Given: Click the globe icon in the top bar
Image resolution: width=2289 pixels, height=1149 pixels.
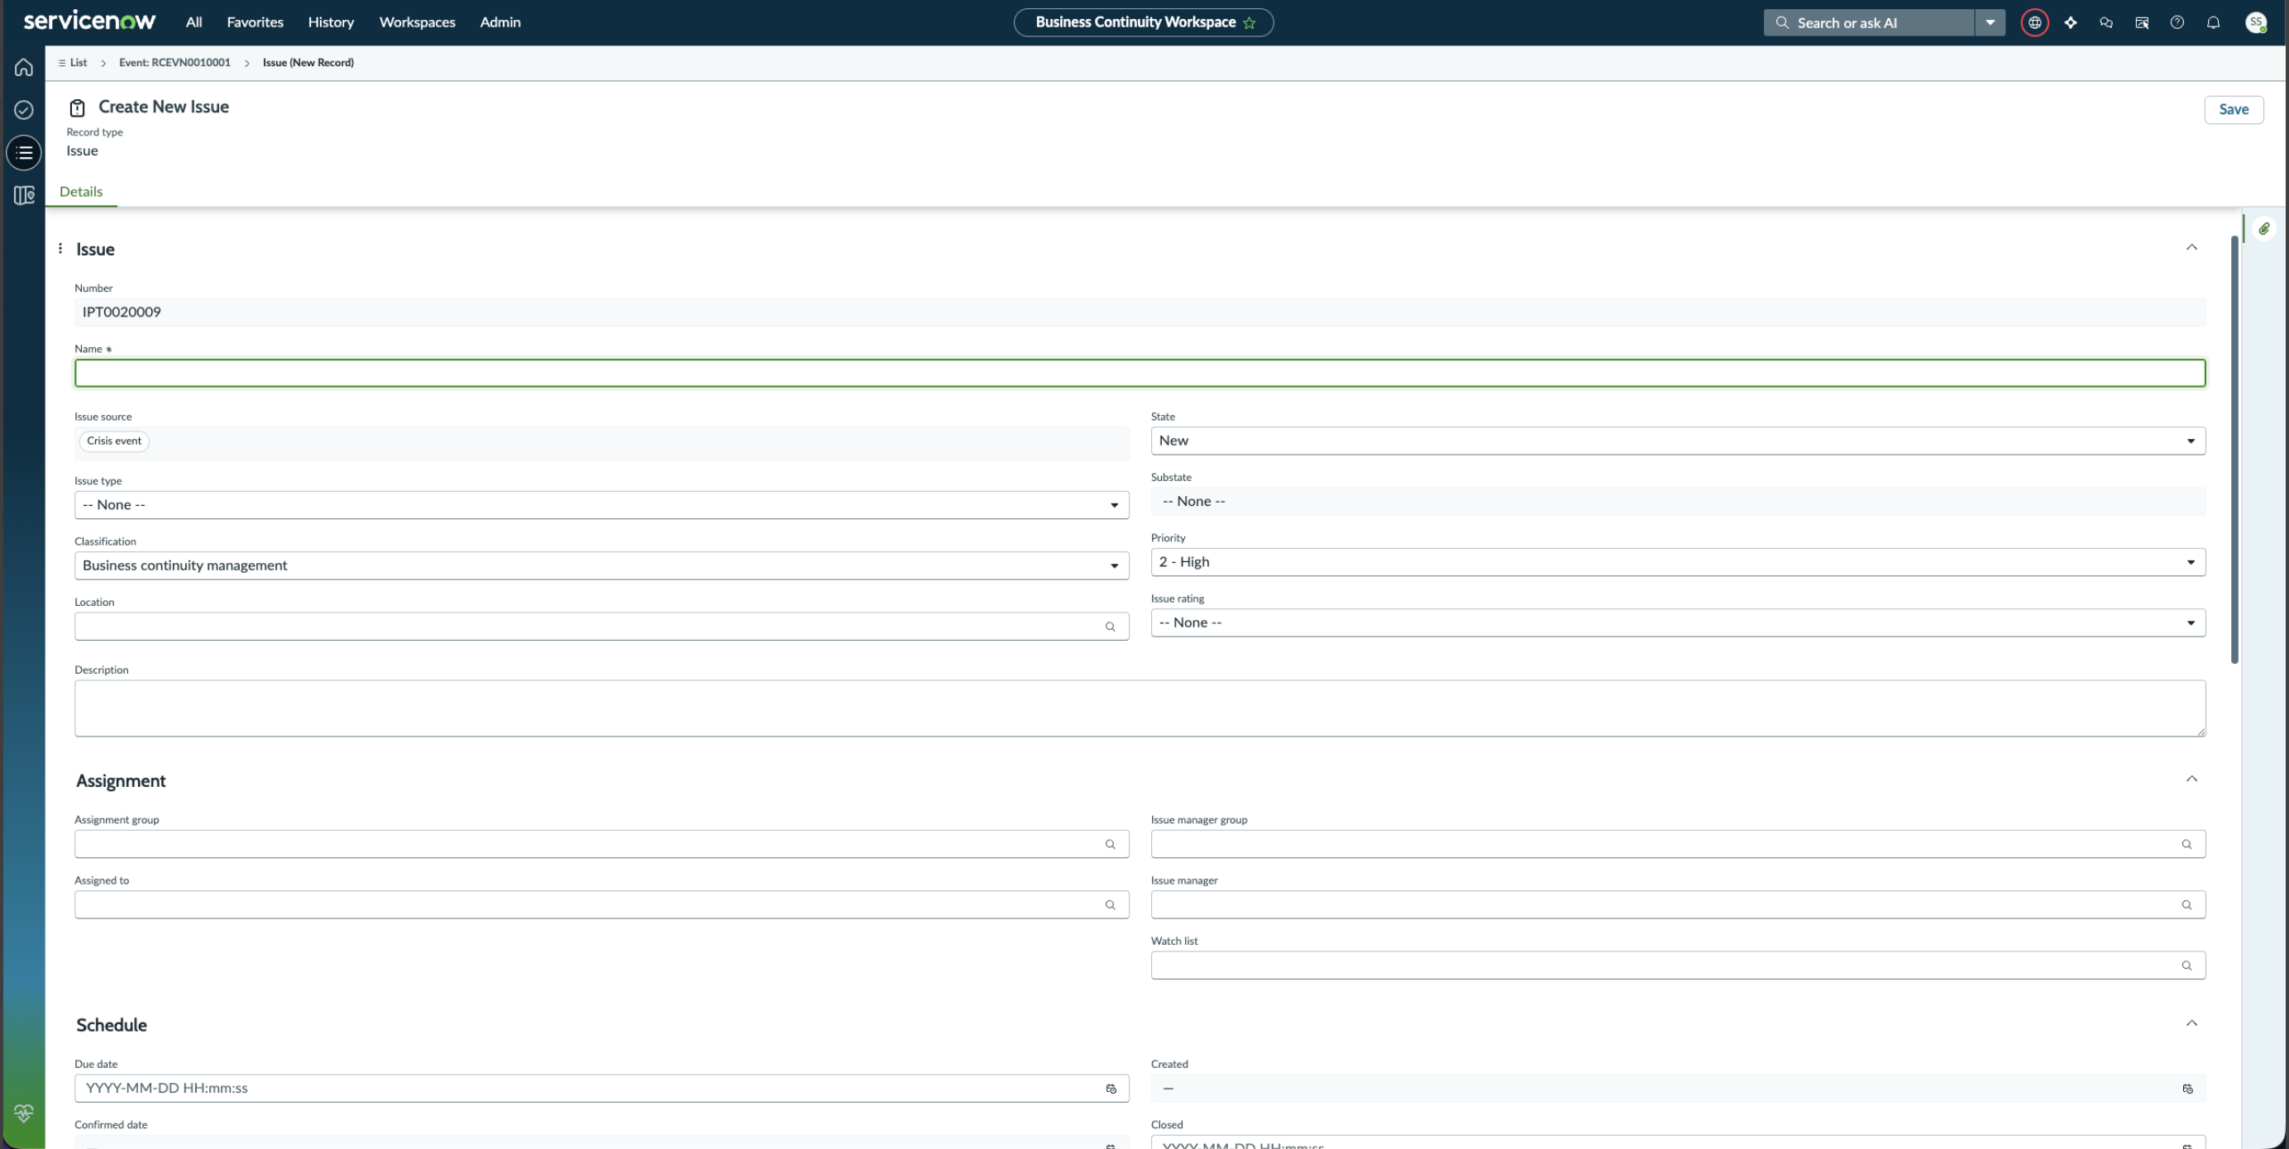Looking at the screenshot, I should (x=2035, y=23).
